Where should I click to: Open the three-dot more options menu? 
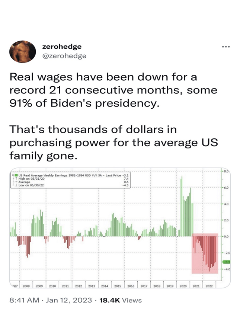(x=225, y=47)
